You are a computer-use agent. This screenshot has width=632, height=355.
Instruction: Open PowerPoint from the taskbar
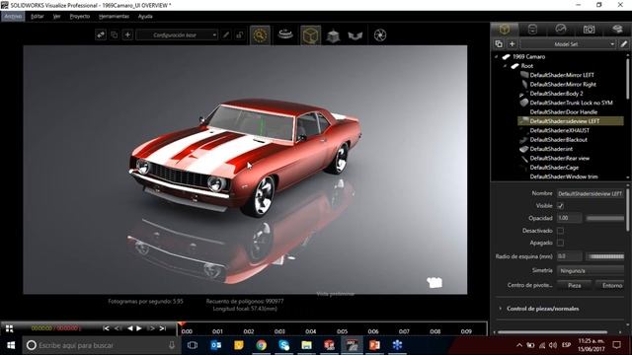point(374,345)
